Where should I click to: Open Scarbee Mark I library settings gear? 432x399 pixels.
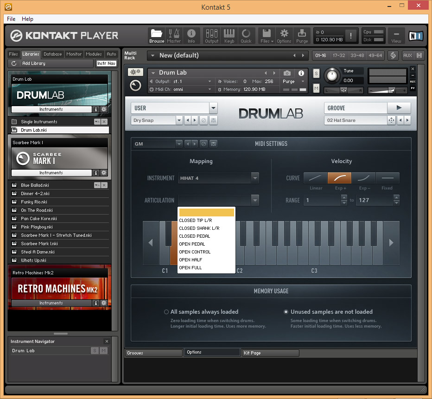(104, 173)
